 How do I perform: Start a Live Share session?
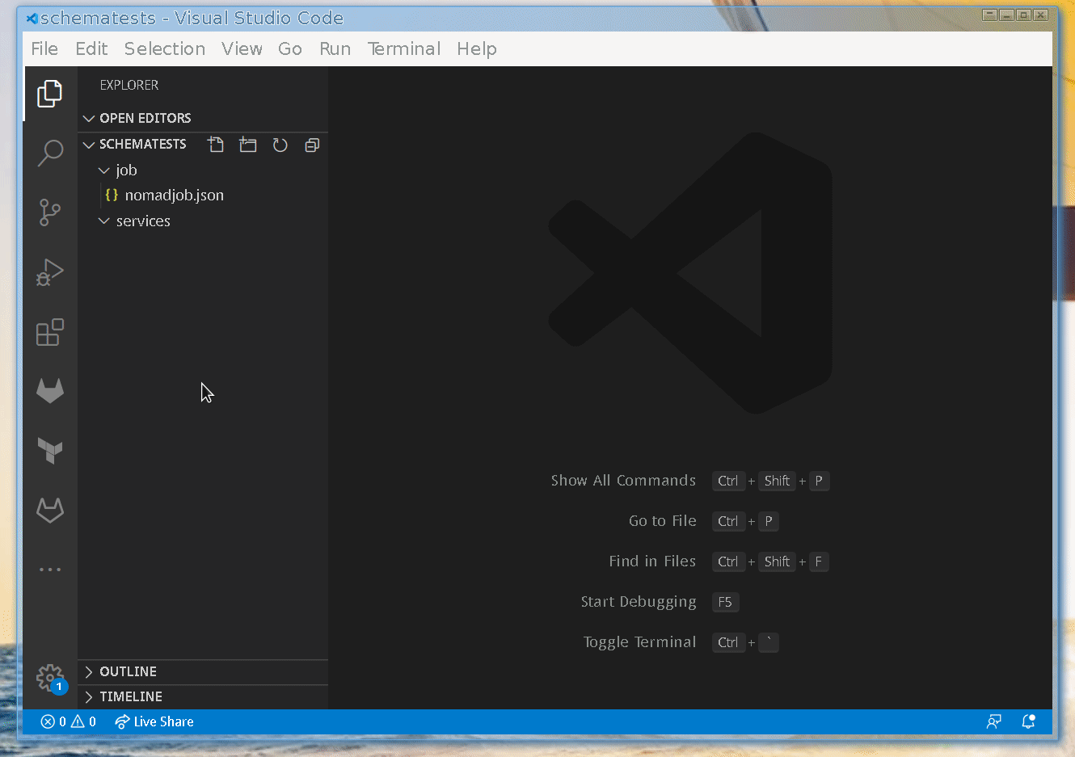click(x=154, y=721)
